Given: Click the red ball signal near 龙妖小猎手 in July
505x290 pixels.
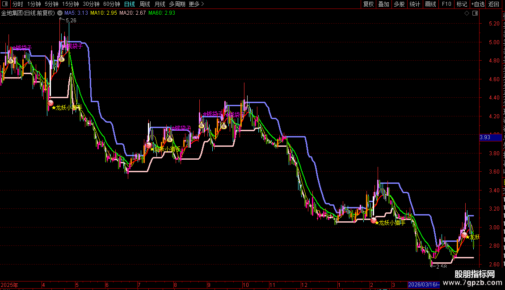Looking at the screenshot, I should [149, 145].
